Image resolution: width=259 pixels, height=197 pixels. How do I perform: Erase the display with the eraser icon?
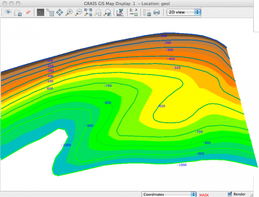[28, 12]
